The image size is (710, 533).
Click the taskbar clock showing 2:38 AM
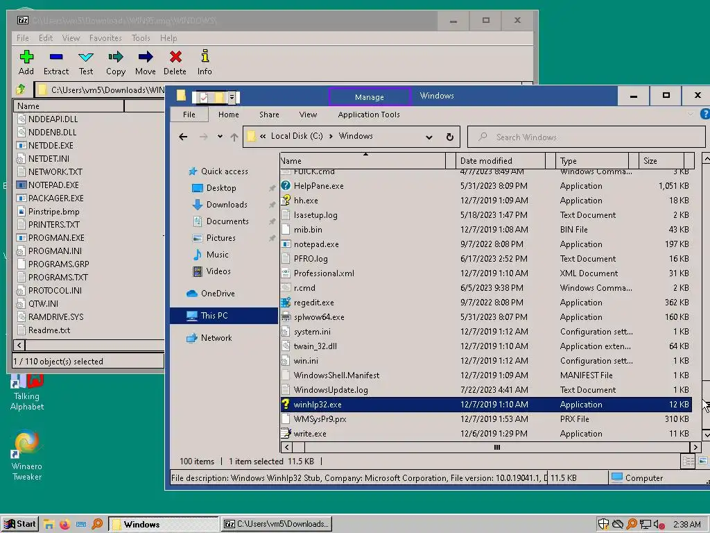tap(686, 525)
